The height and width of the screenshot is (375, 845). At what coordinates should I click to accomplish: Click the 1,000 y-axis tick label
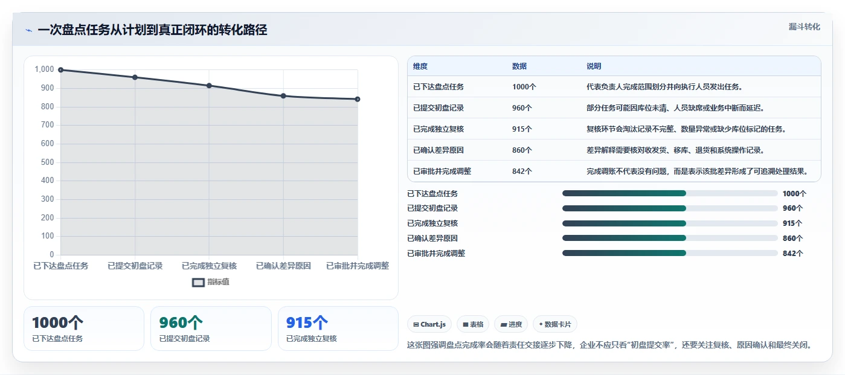[x=44, y=69]
